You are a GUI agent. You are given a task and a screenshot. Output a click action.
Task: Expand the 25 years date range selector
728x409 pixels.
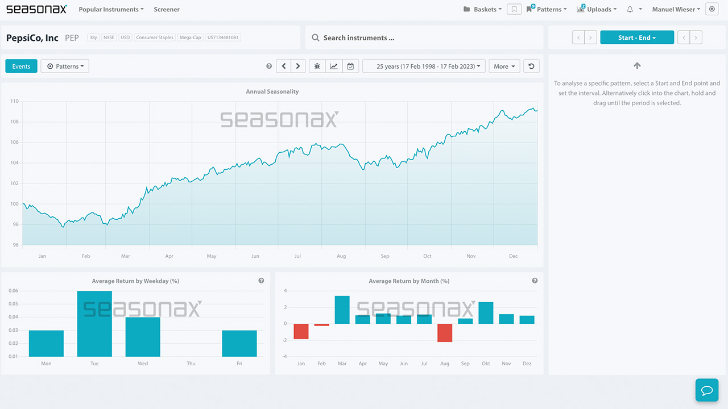coord(423,66)
